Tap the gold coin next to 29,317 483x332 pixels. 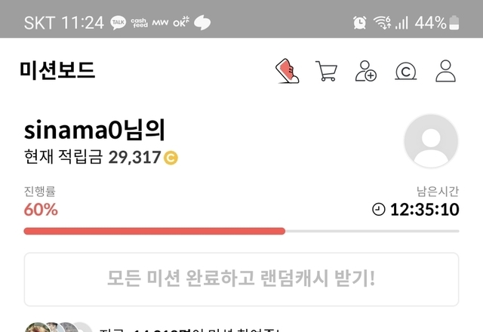pos(171,158)
